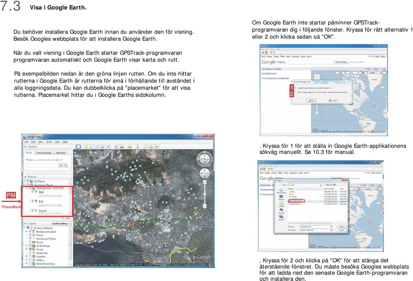Click the Add Path toolbar icon
The width and height of the screenshot is (413, 281).
[x=97, y=147]
